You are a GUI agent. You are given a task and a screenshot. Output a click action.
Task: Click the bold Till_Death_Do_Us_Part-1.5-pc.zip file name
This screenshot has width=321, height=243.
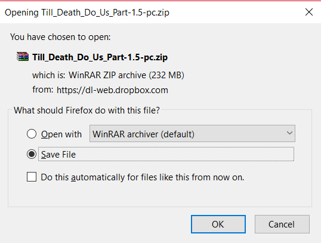(x=100, y=57)
